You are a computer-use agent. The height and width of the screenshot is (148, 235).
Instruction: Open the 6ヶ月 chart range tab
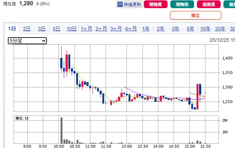[131, 29]
